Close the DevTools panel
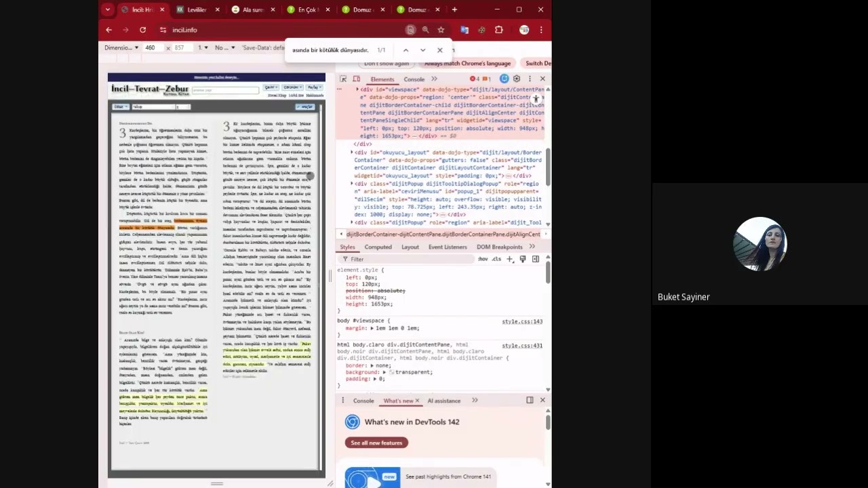The height and width of the screenshot is (488, 868). click(542, 79)
